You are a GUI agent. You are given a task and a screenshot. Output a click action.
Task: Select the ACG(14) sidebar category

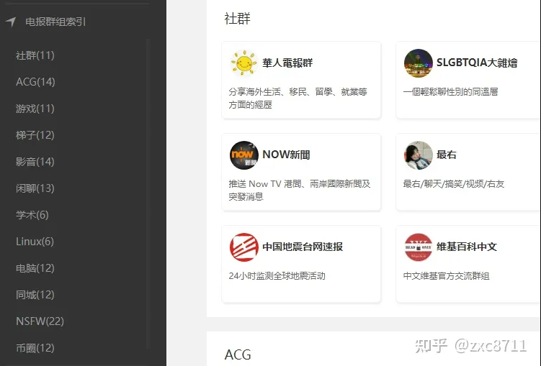coord(35,82)
